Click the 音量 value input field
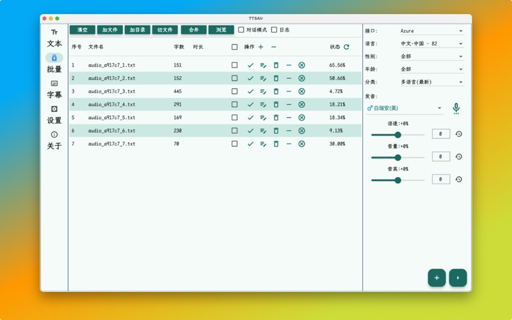Screen dimensions: 512x320 (x=441, y=157)
